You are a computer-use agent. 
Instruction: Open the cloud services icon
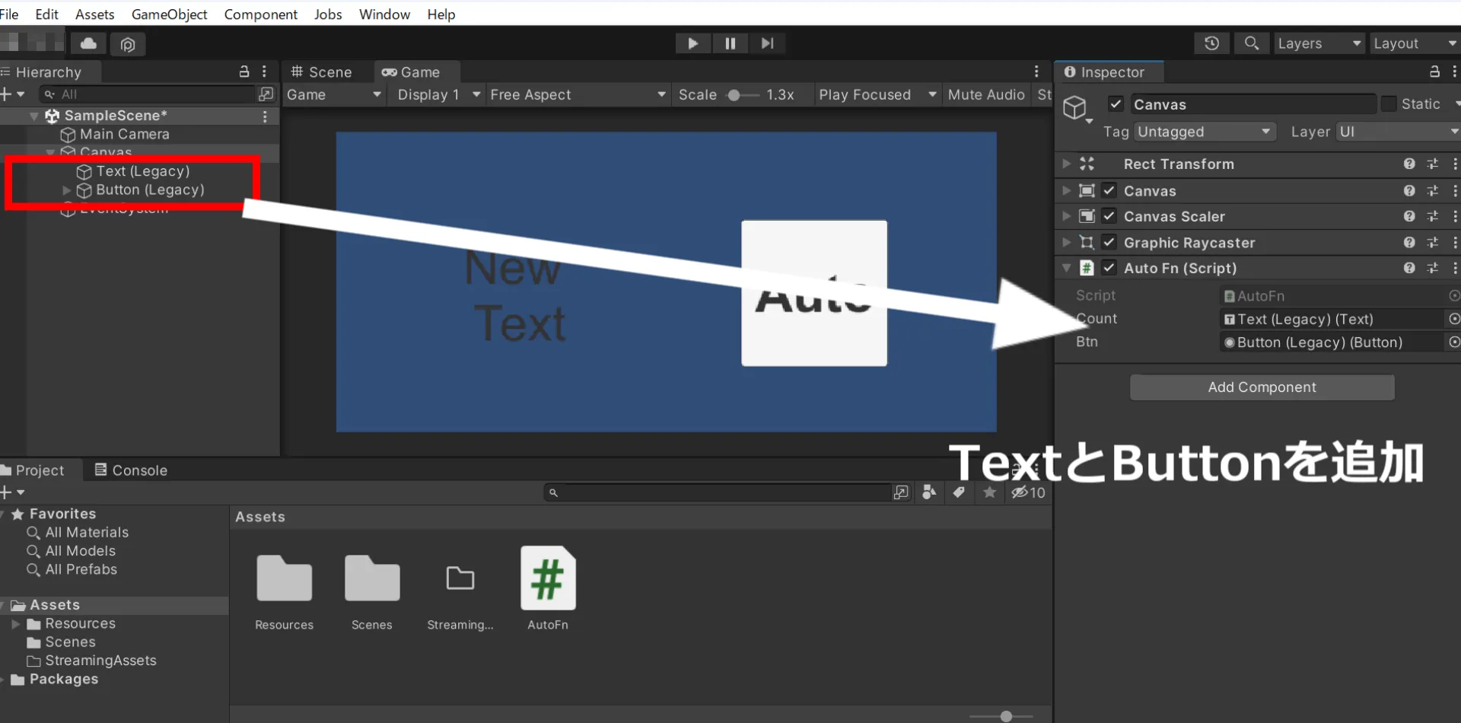(89, 43)
